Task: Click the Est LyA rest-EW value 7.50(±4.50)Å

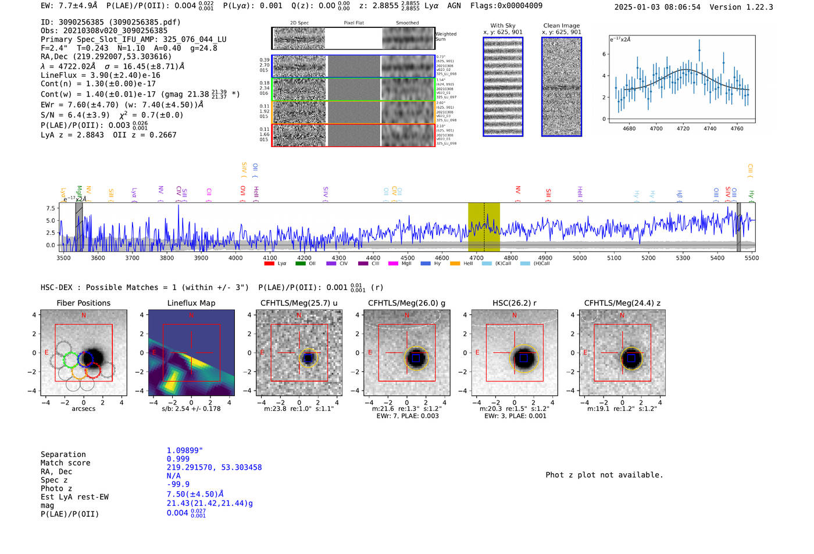Action: coord(195,494)
